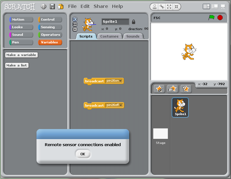Select the Looks block category

point(21,27)
